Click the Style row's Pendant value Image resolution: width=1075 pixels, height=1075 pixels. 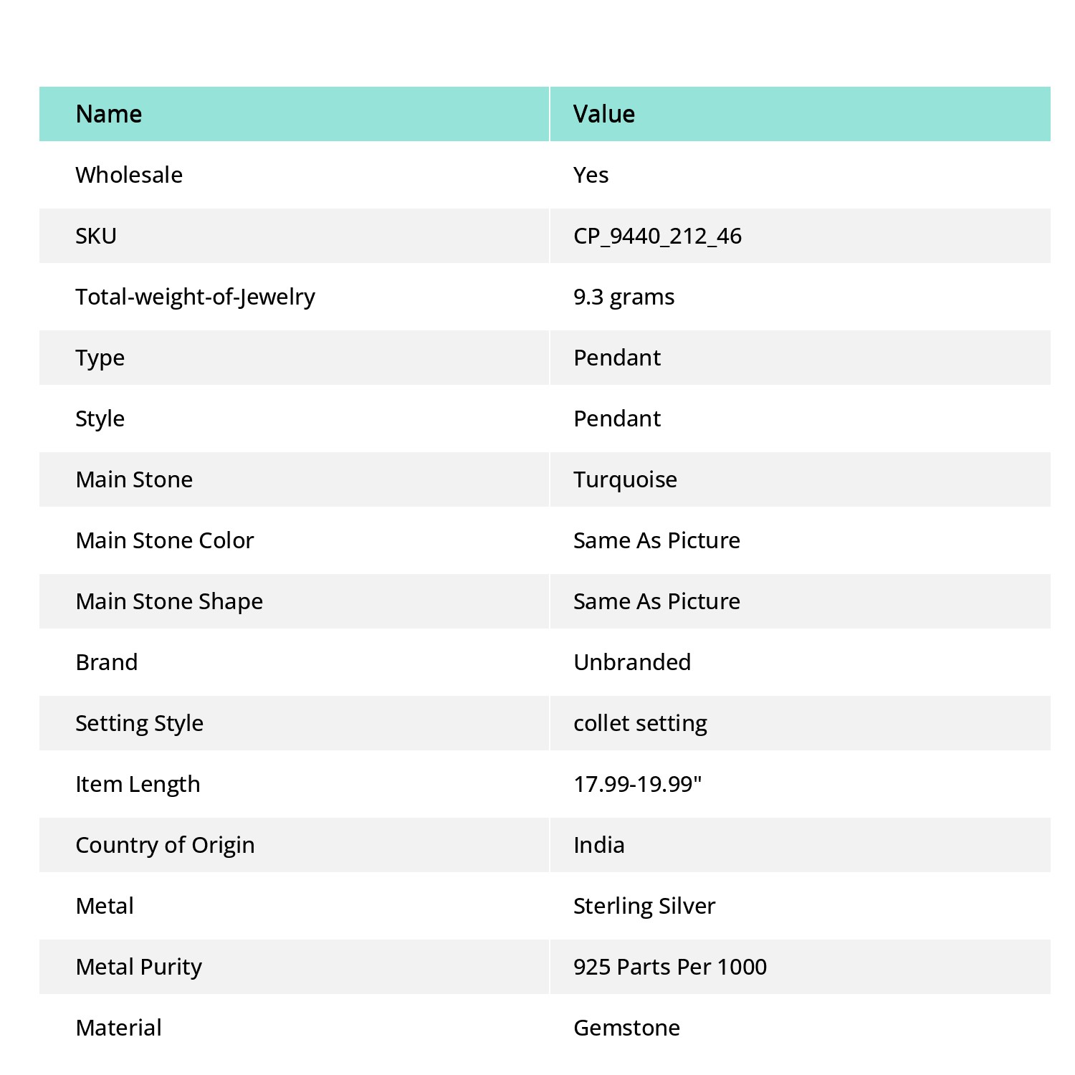click(x=617, y=419)
